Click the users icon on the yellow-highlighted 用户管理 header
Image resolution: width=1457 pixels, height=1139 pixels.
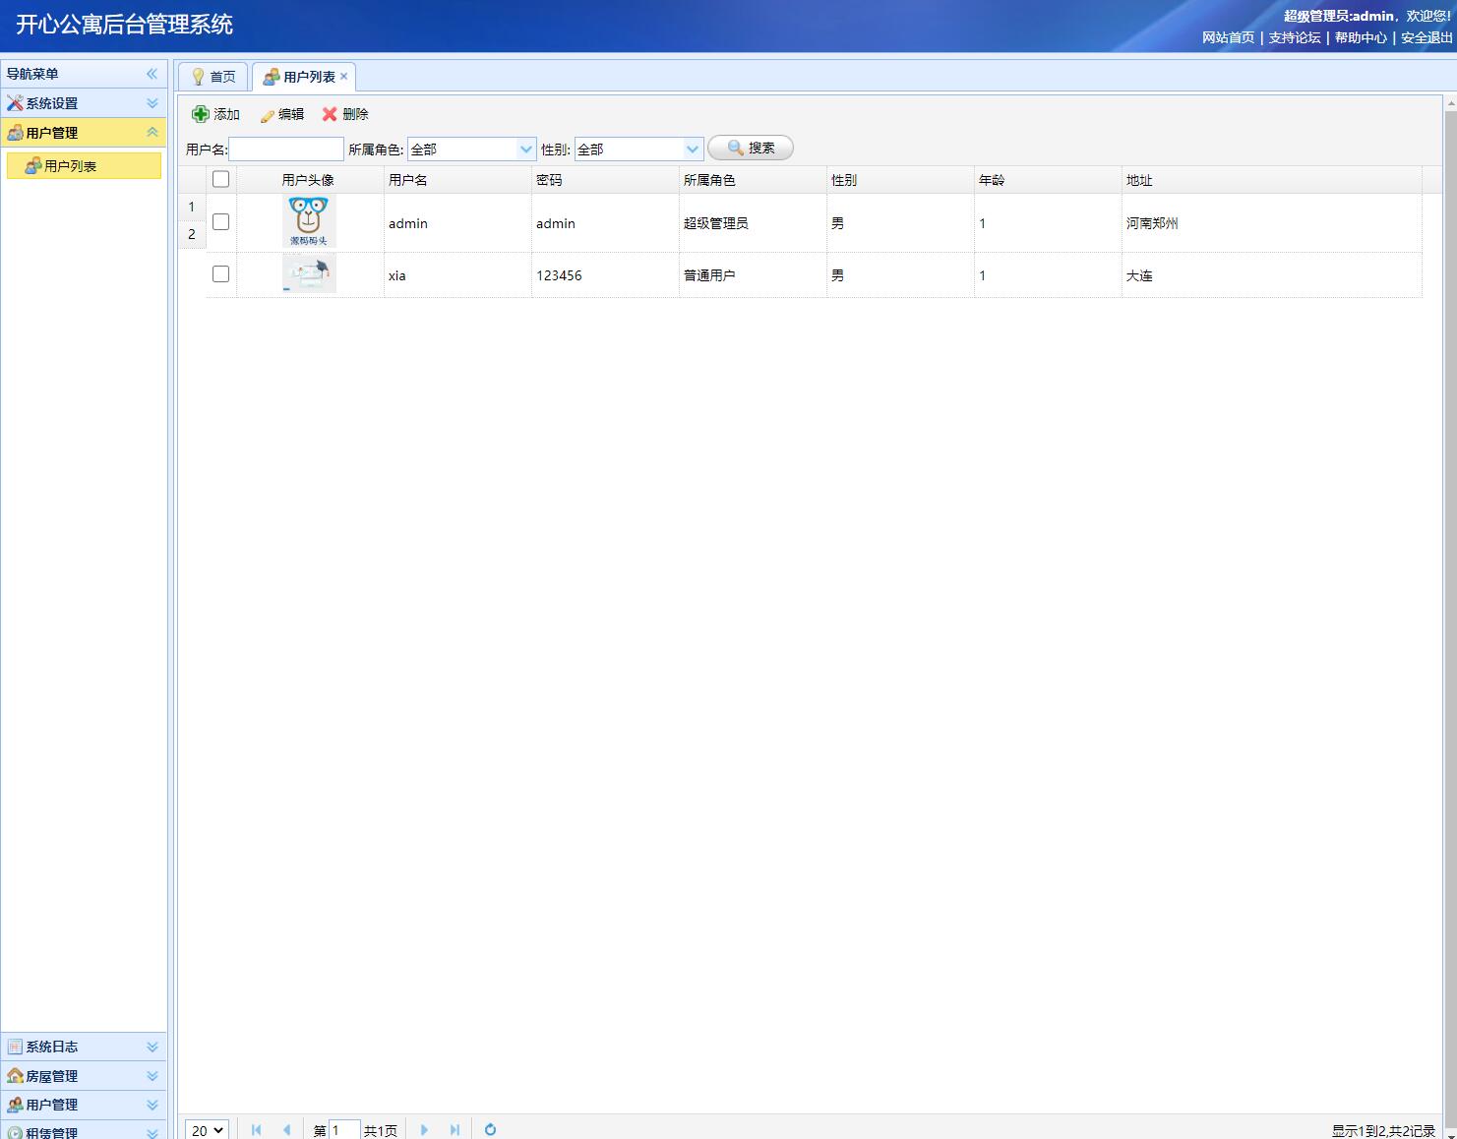click(x=15, y=133)
